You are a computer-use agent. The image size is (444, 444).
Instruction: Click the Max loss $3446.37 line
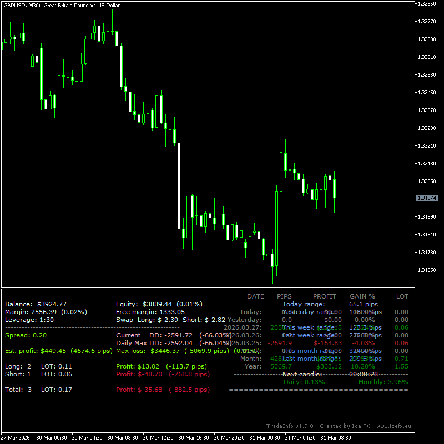[x=172, y=351]
